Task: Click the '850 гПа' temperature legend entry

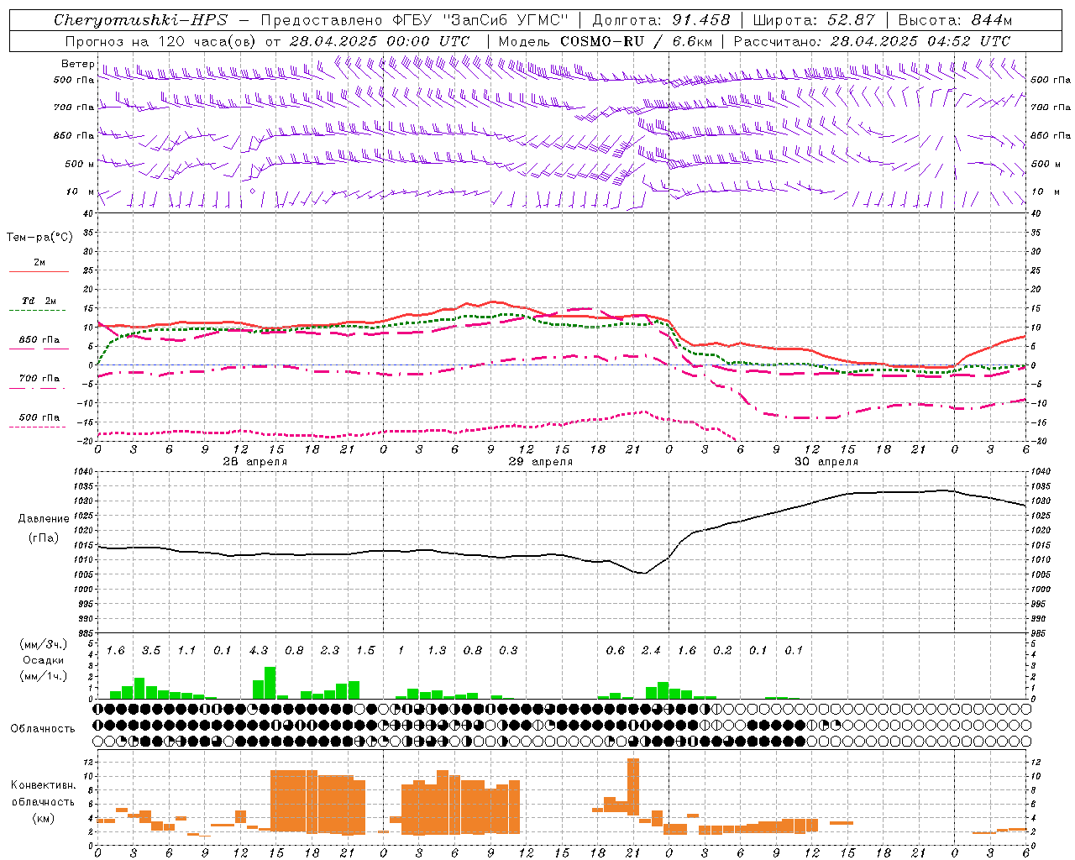Action: (39, 343)
